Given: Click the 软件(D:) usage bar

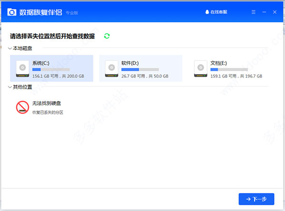Looking at the screenshot, I should (140, 69).
